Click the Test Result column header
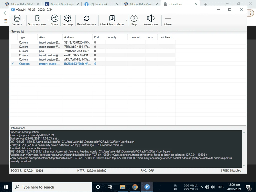This screenshot has width=256, height=192. pyautogui.click(x=166, y=37)
